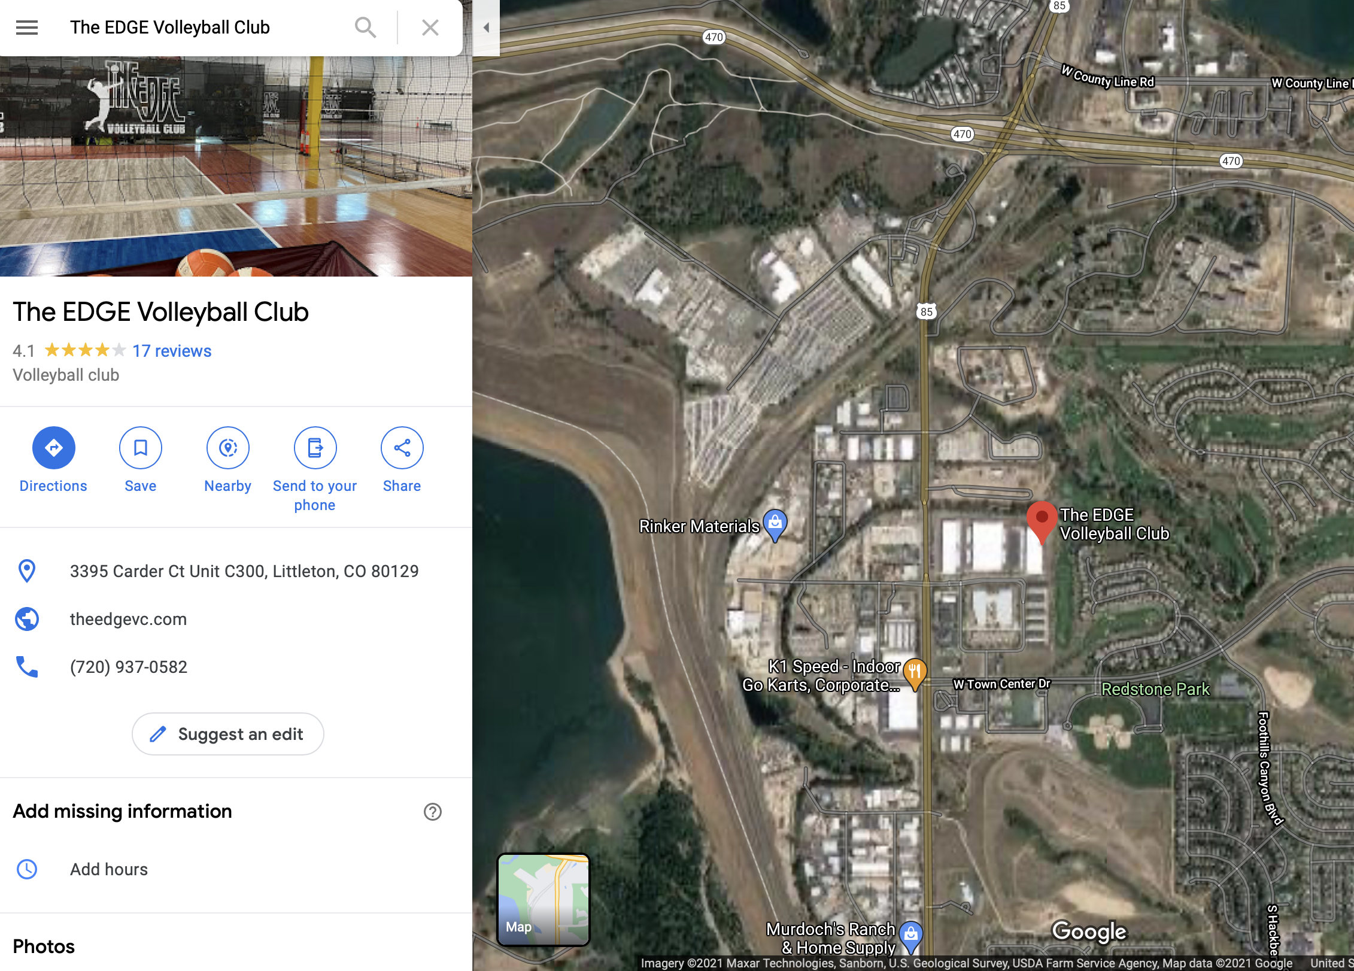Open help for Add missing information
Viewport: 1354px width, 971px height.
tap(433, 812)
